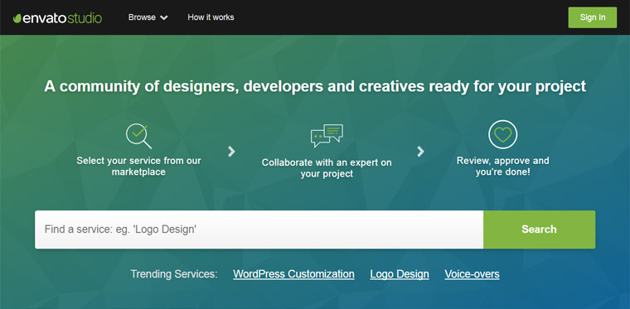Image resolution: width=630 pixels, height=309 pixels.
Task: Click the arrow chevron before Review step
Action: pyautogui.click(x=420, y=152)
